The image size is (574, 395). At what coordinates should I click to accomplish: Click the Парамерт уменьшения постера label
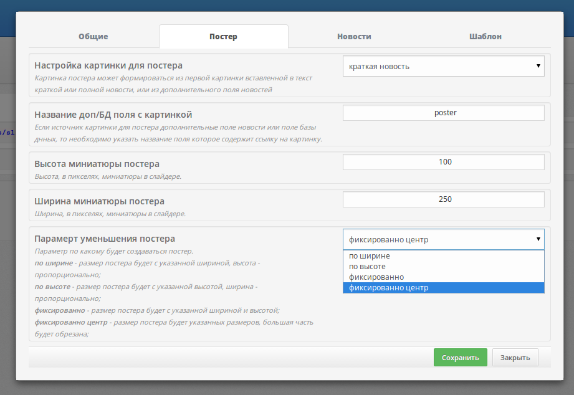coord(105,239)
